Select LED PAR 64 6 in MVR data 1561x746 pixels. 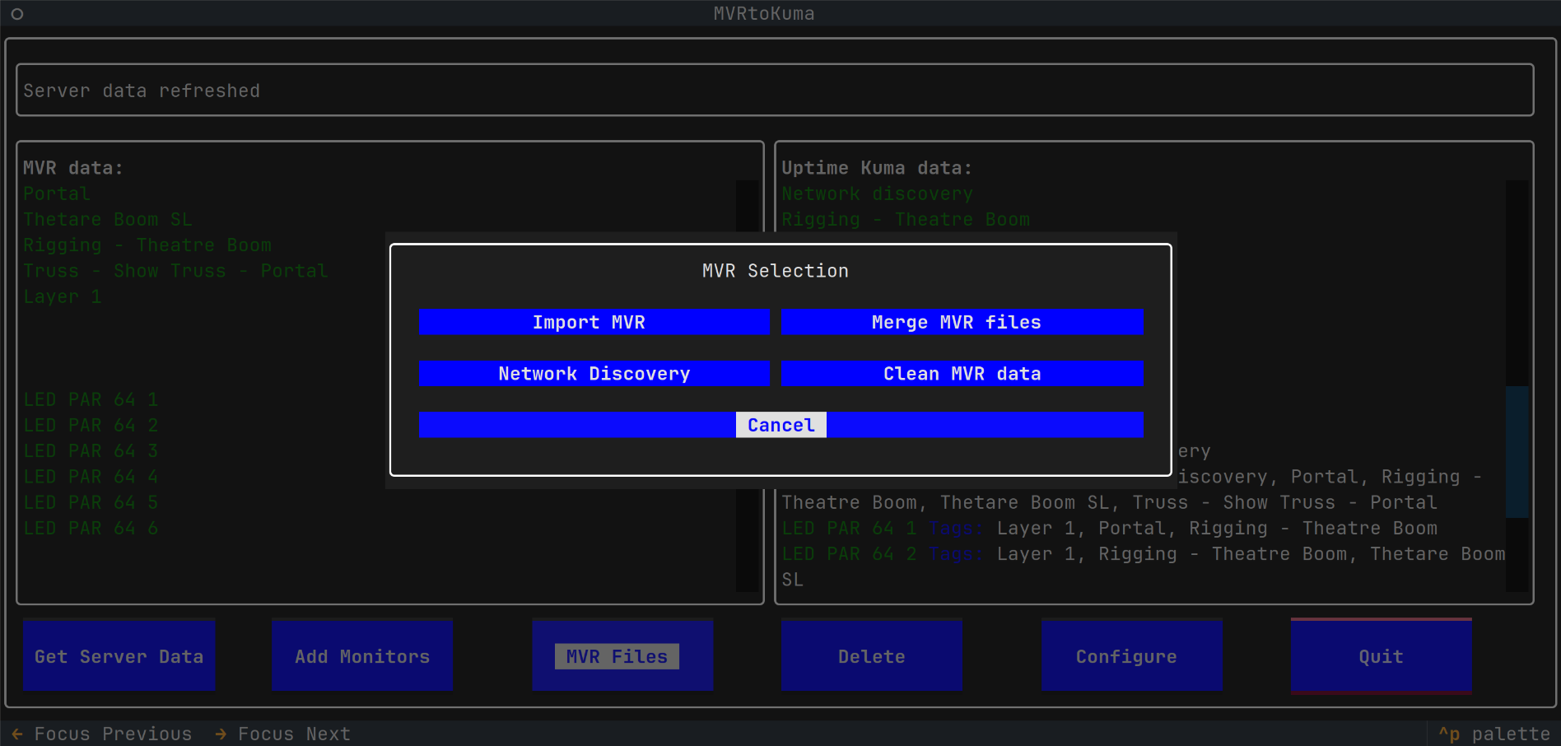pos(91,528)
